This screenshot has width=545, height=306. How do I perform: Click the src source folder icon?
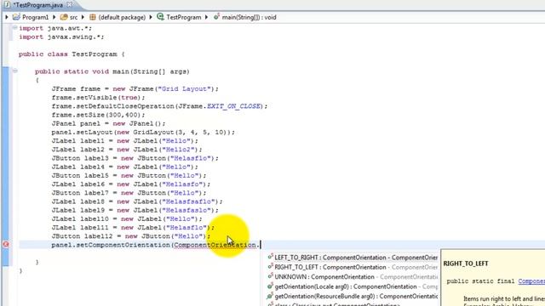64,17
